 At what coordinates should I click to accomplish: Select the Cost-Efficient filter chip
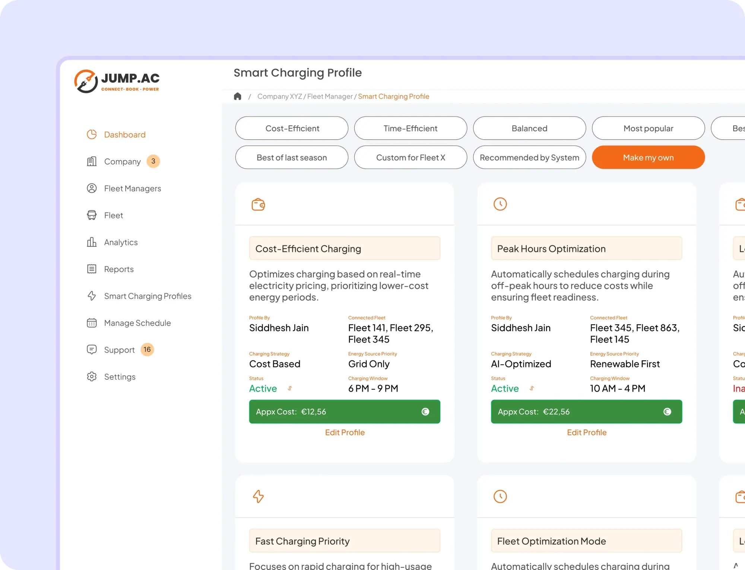pos(292,128)
